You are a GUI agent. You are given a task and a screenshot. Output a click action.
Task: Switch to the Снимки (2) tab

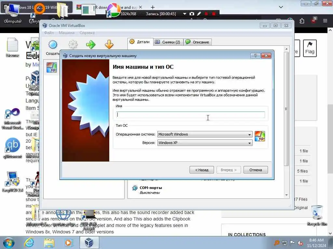[168, 42]
